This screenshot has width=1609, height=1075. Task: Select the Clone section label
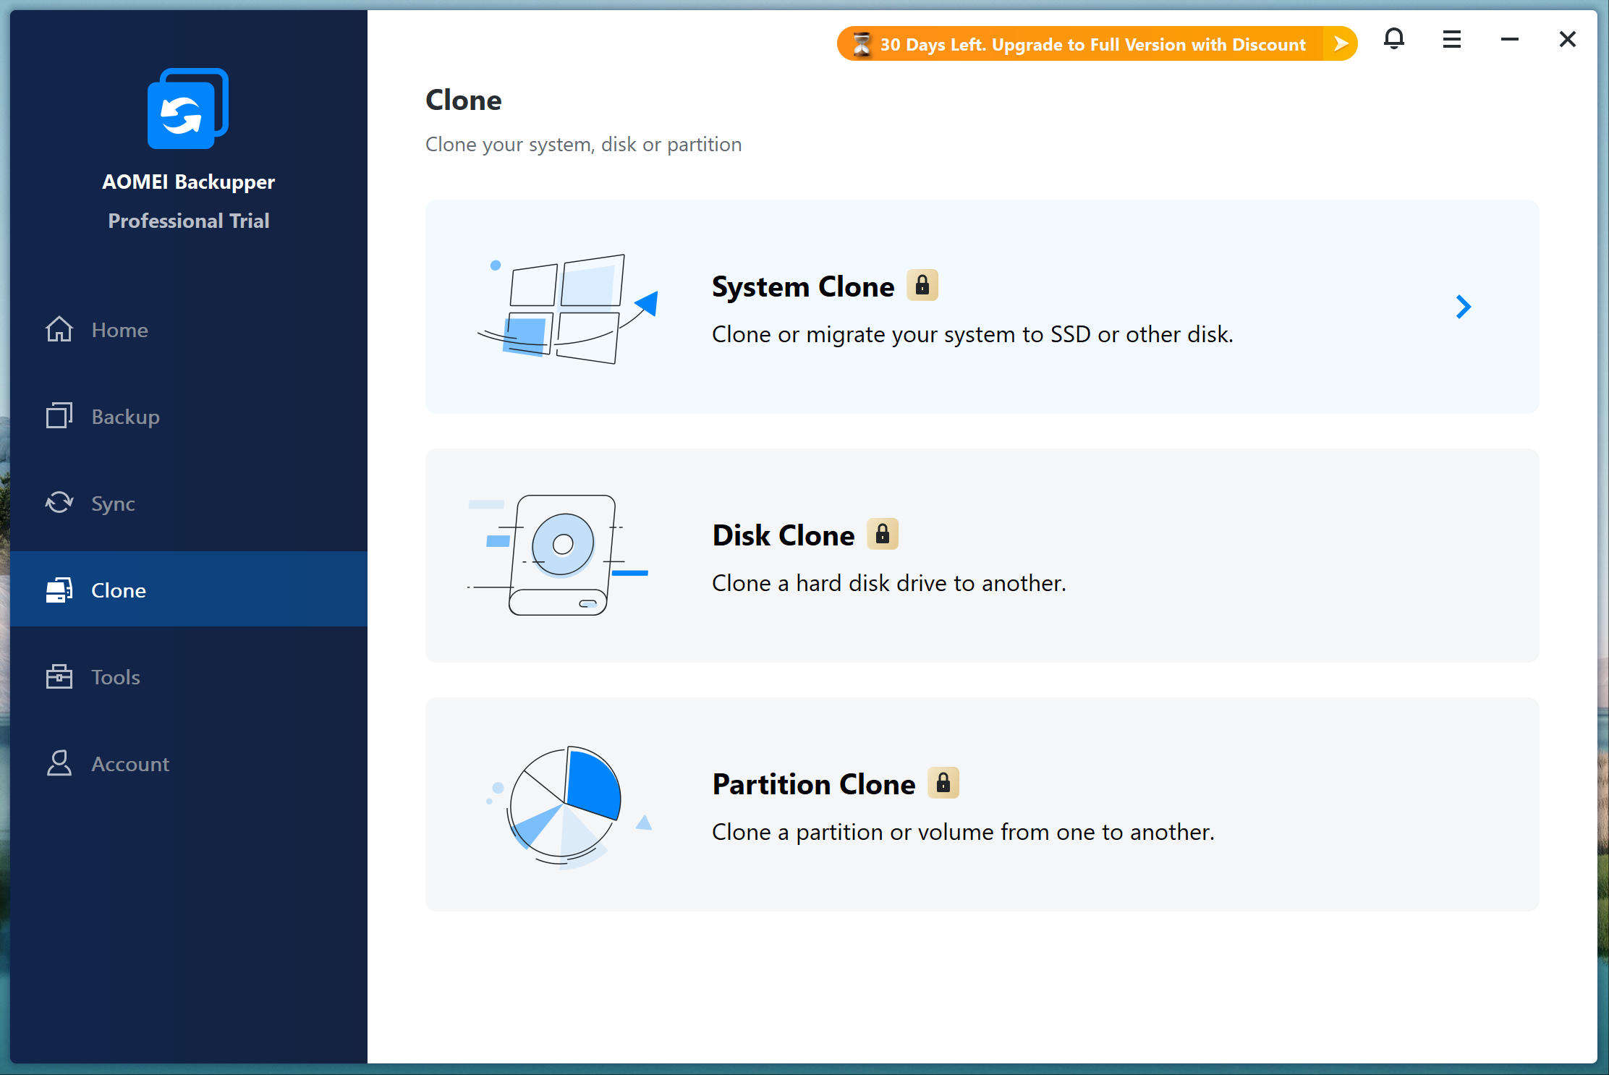(119, 590)
